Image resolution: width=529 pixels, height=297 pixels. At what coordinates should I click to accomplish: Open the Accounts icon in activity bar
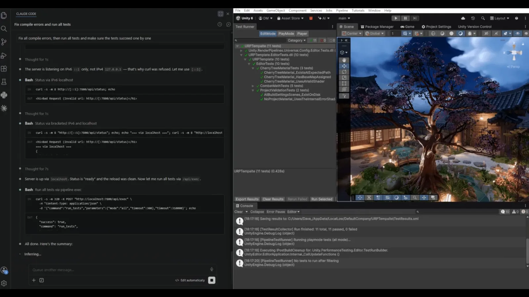click(x=4, y=270)
